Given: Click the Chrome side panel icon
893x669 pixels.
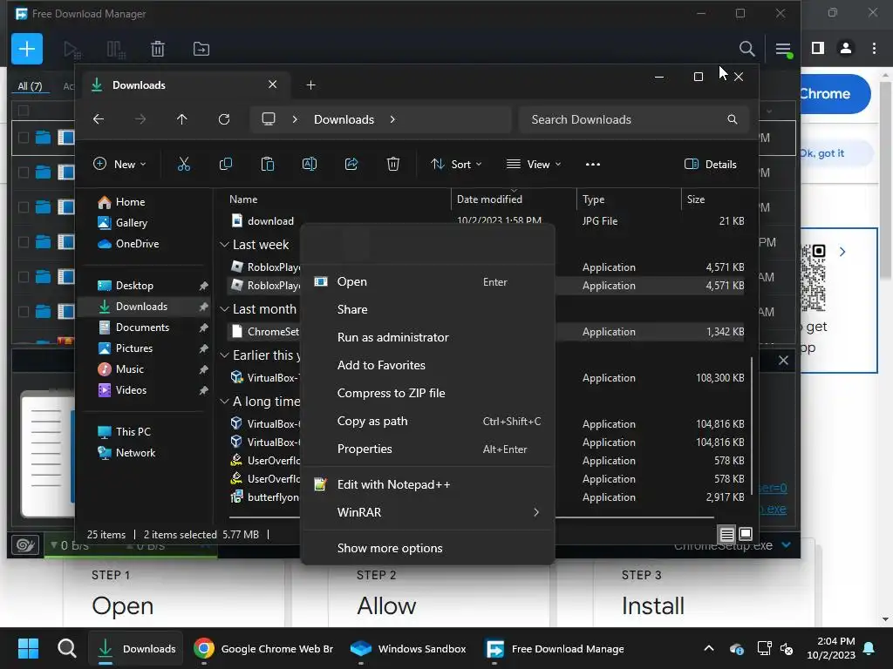Looking at the screenshot, I should point(818,49).
